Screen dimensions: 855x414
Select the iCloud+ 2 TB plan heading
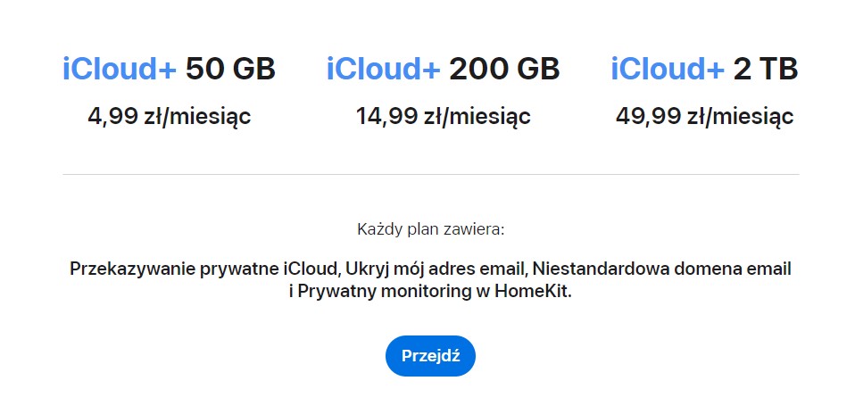[704, 70]
